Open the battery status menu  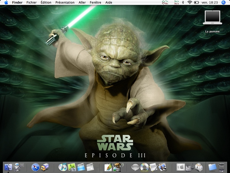click(196, 3)
